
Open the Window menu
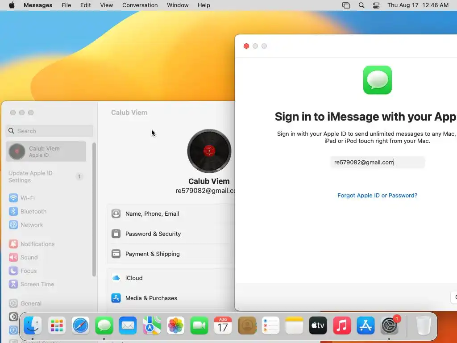178,5
